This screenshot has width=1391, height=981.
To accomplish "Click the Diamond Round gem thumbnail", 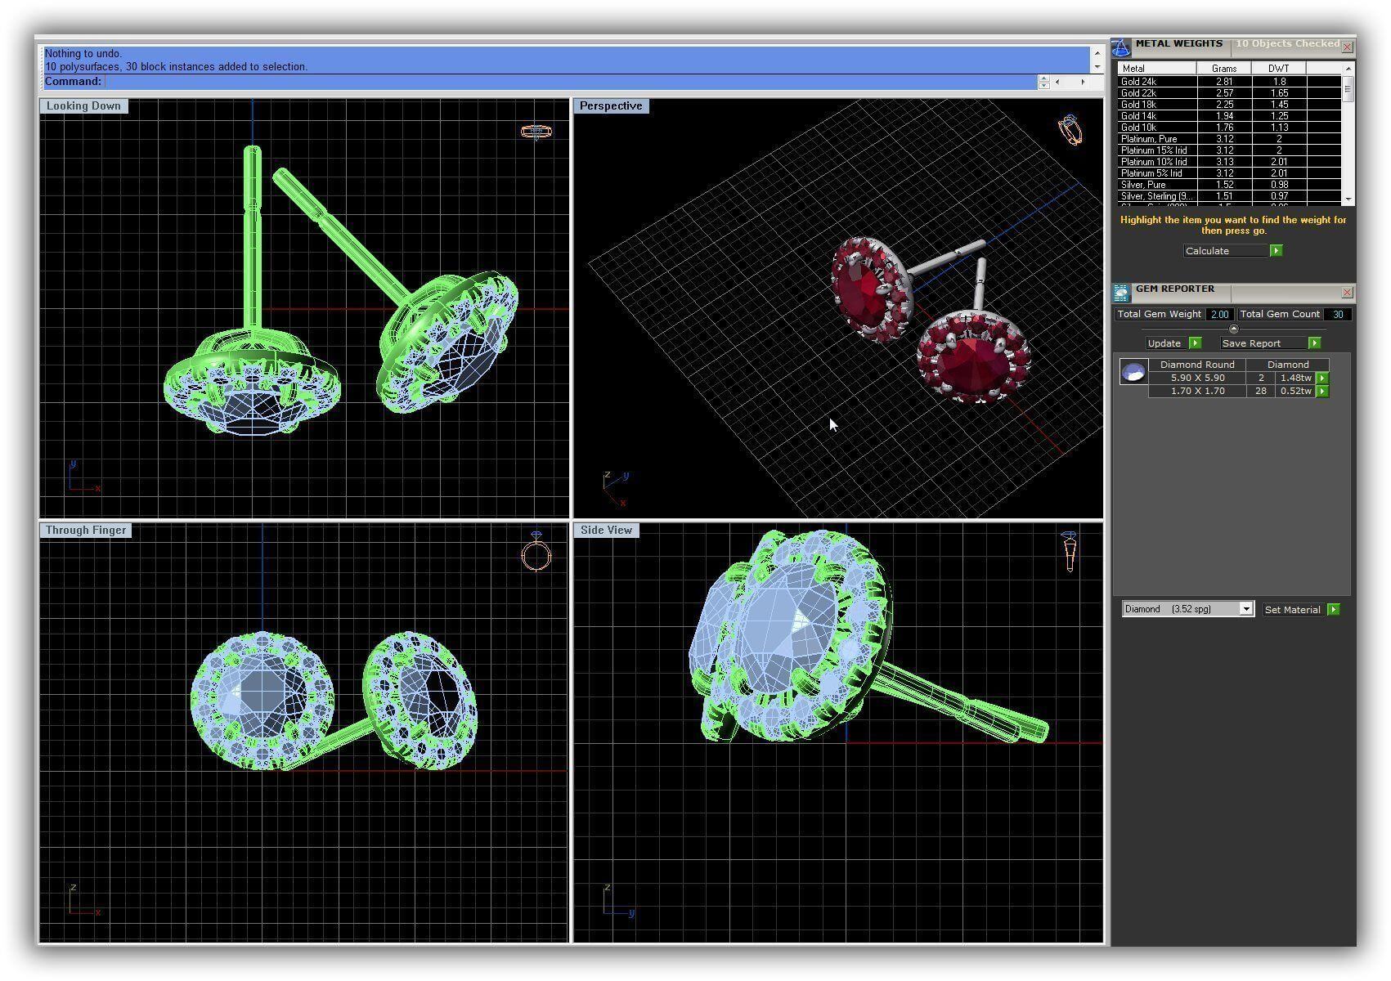I will (x=1133, y=373).
